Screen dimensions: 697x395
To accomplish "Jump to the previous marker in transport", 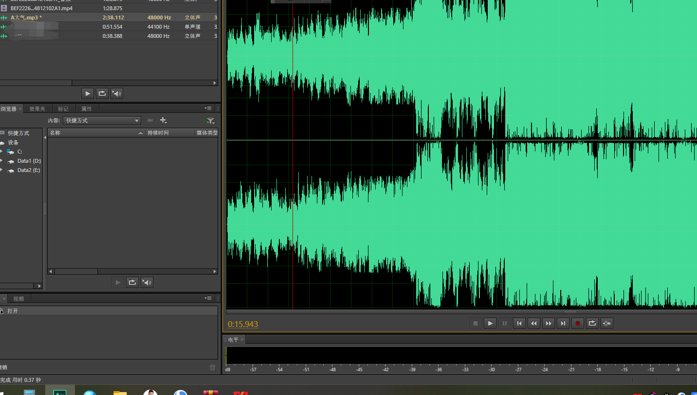I will point(519,324).
